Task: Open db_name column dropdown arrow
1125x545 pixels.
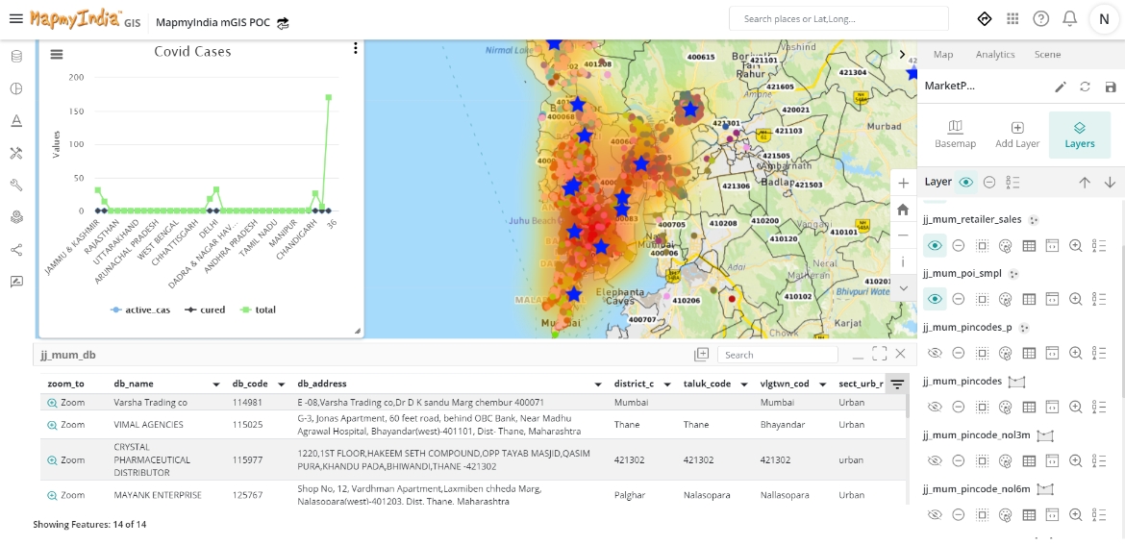Action: 216,384
